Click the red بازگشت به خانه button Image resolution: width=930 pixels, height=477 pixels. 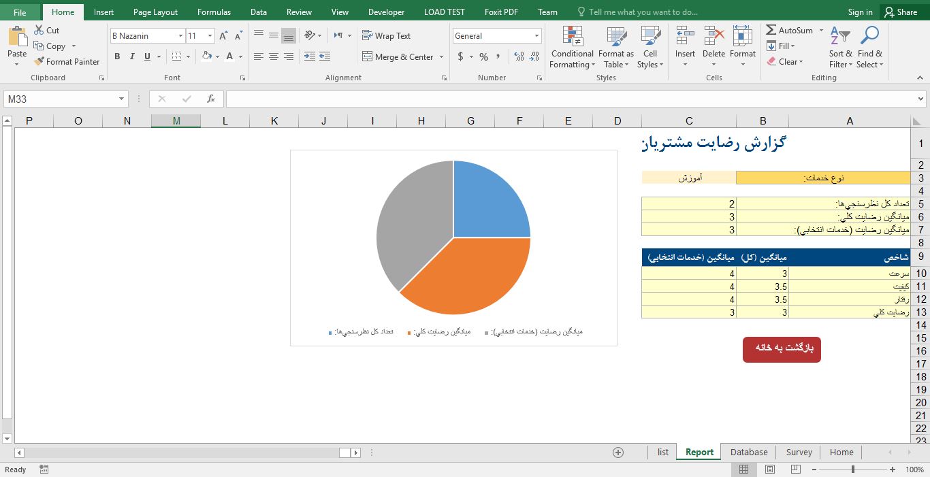(x=782, y=349)
